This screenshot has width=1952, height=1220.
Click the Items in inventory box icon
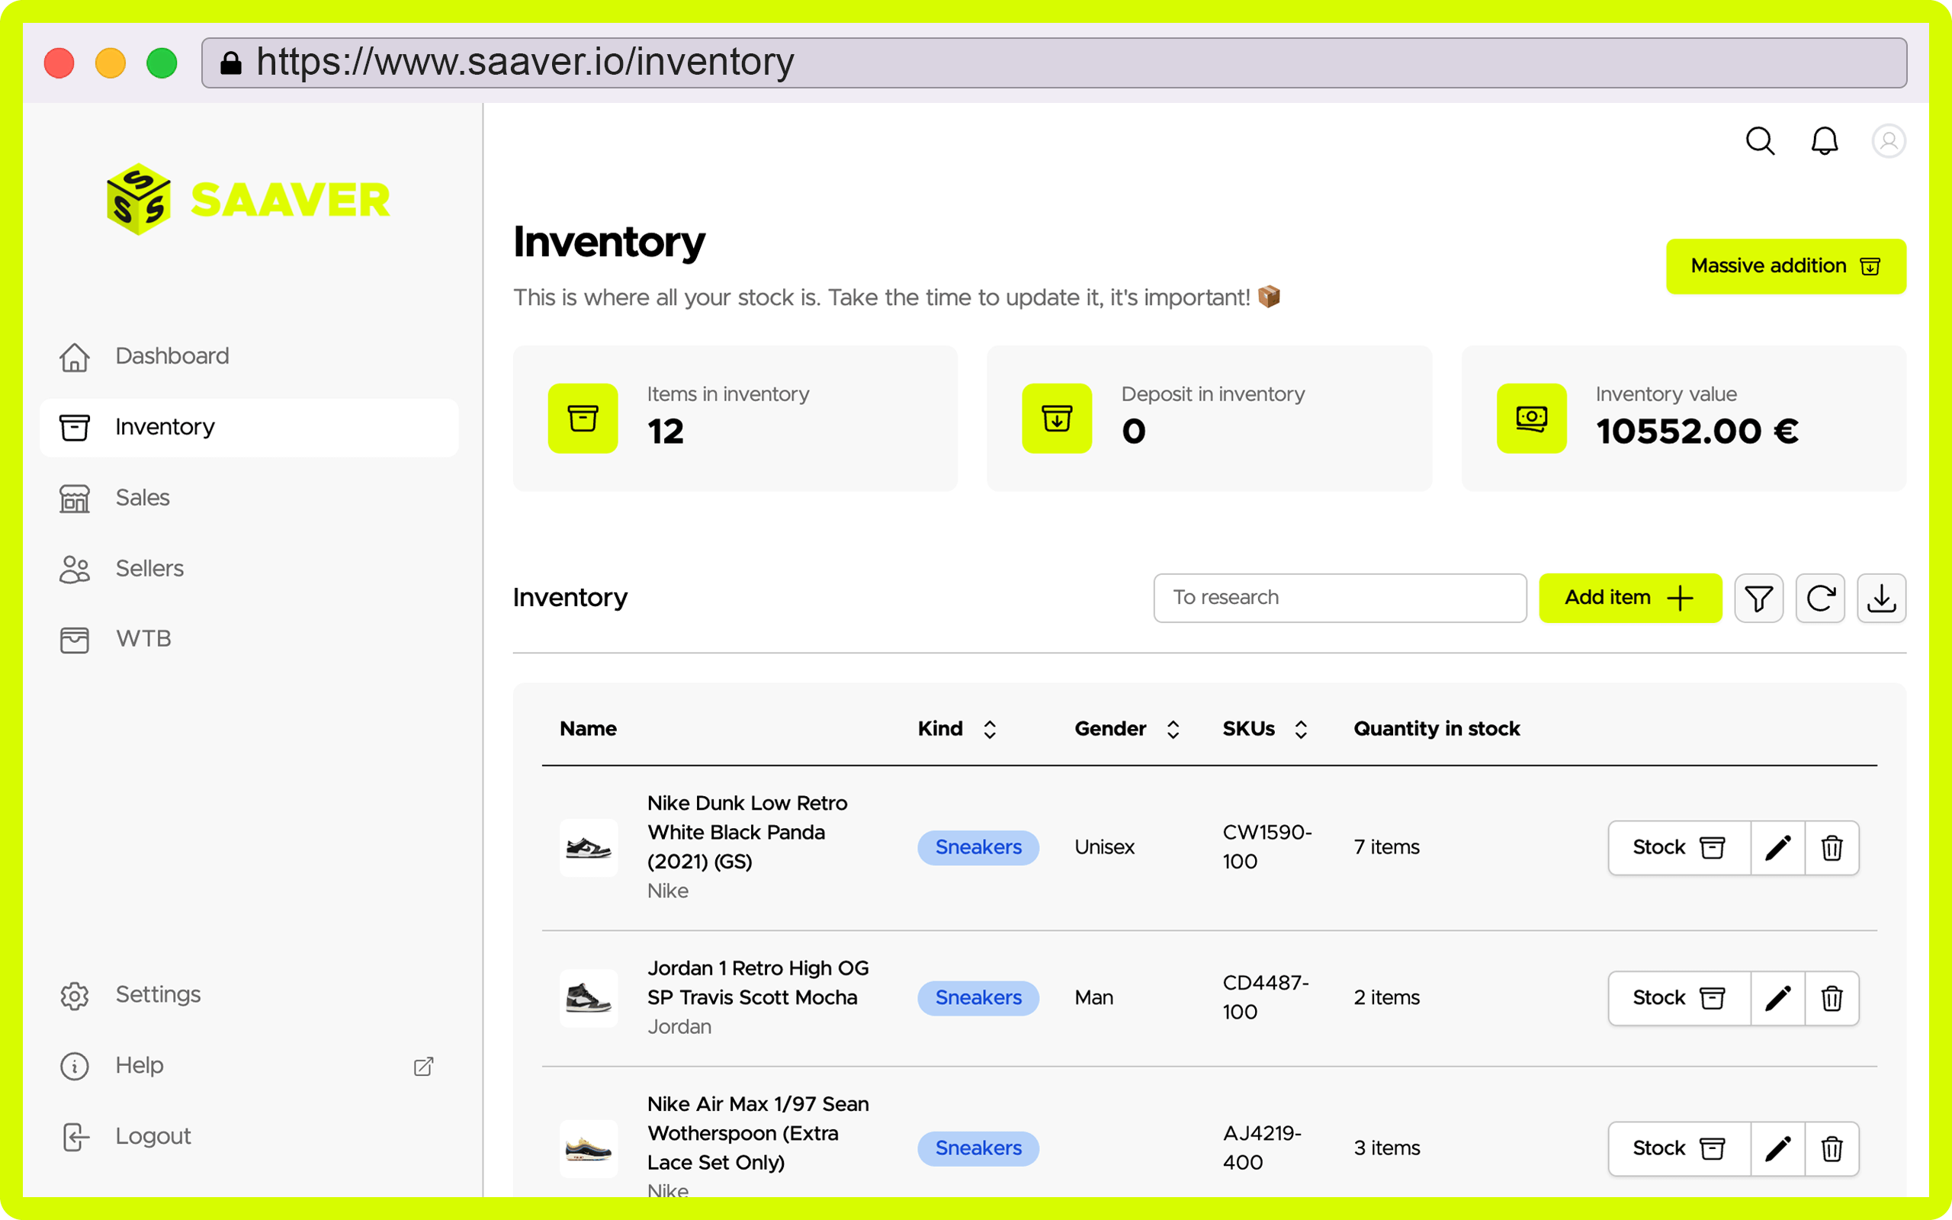583,418
